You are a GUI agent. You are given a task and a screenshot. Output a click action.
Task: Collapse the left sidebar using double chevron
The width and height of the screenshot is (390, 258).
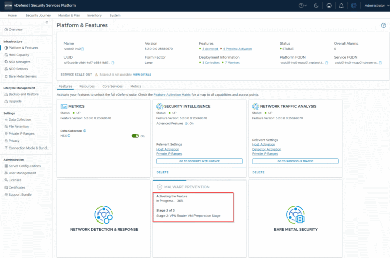pyautogui.click(x=47, y=22)
